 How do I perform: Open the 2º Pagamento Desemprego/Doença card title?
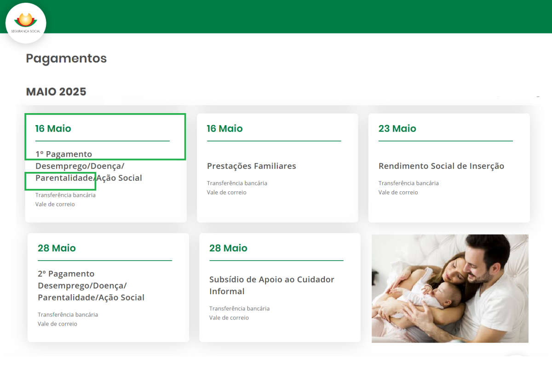point(91,285)
